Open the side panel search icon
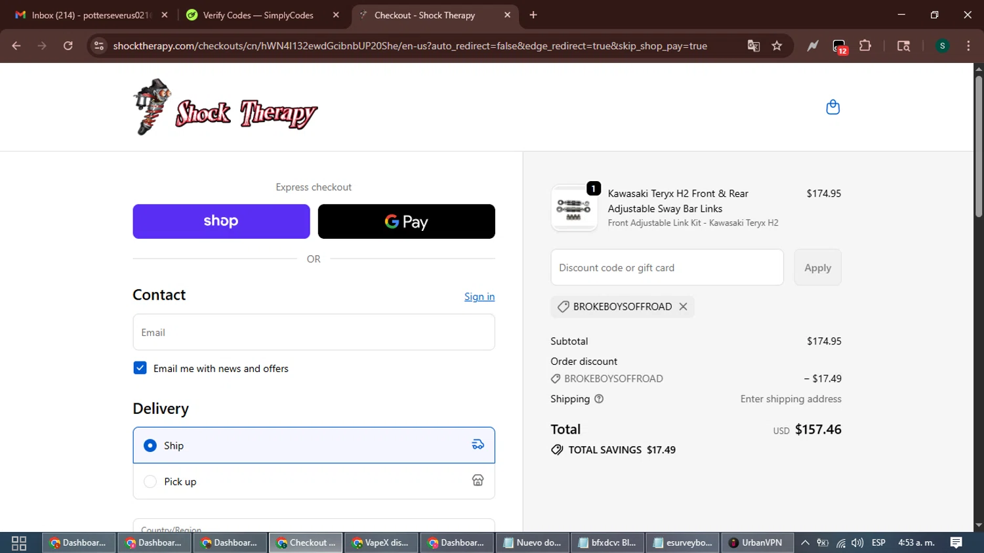 pyautogui.click(x=903, y=46)
